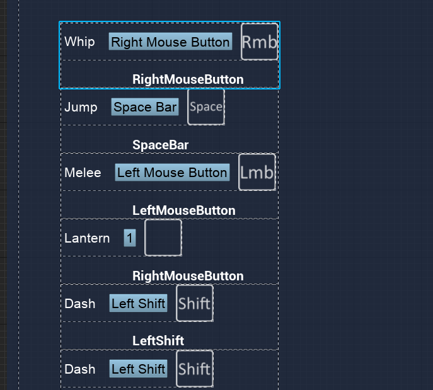Click the bold LeftMouseButton text
This screenshot has height=390, width=433.
coord(183,210)
